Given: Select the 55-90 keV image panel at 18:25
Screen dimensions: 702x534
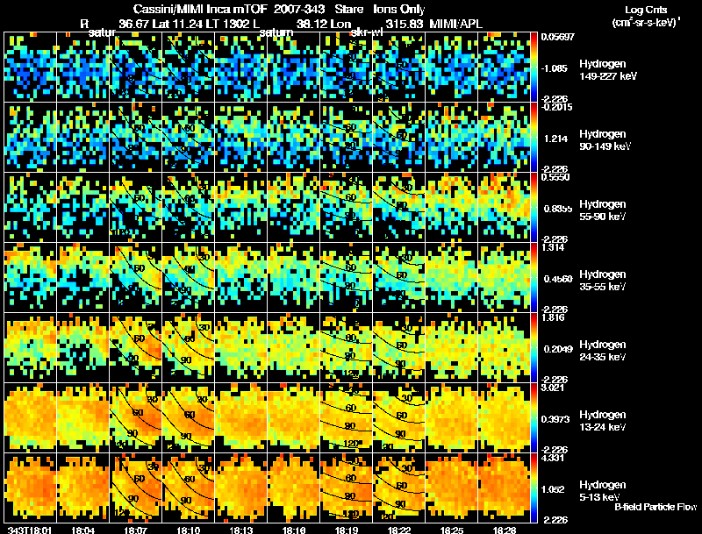Looking at the screenshot, I should point(452,208).
